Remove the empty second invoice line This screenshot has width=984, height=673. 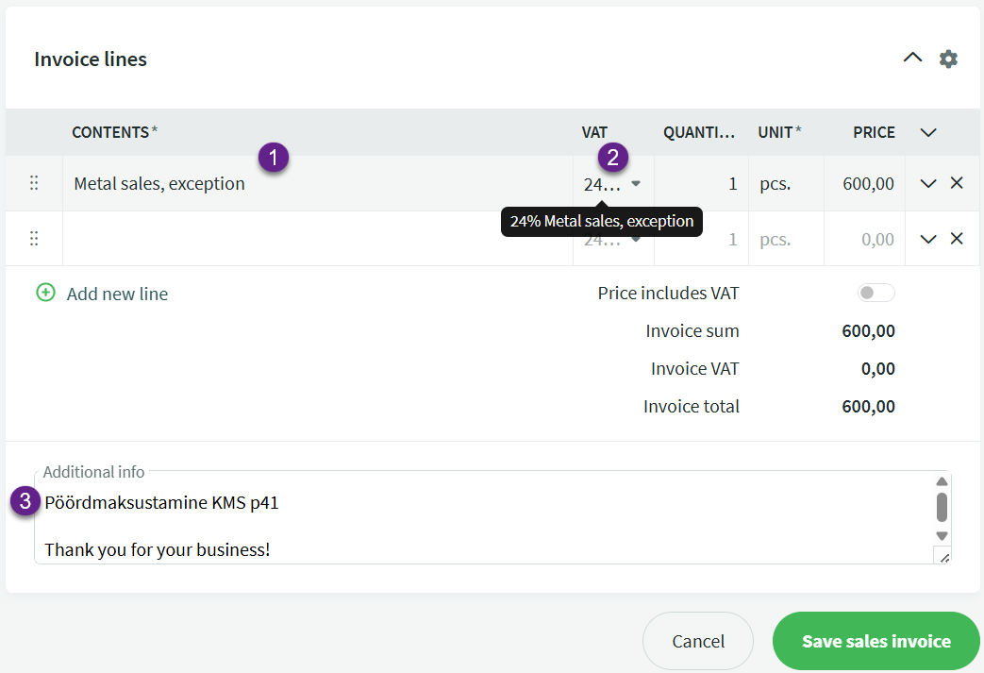point(957,239)
